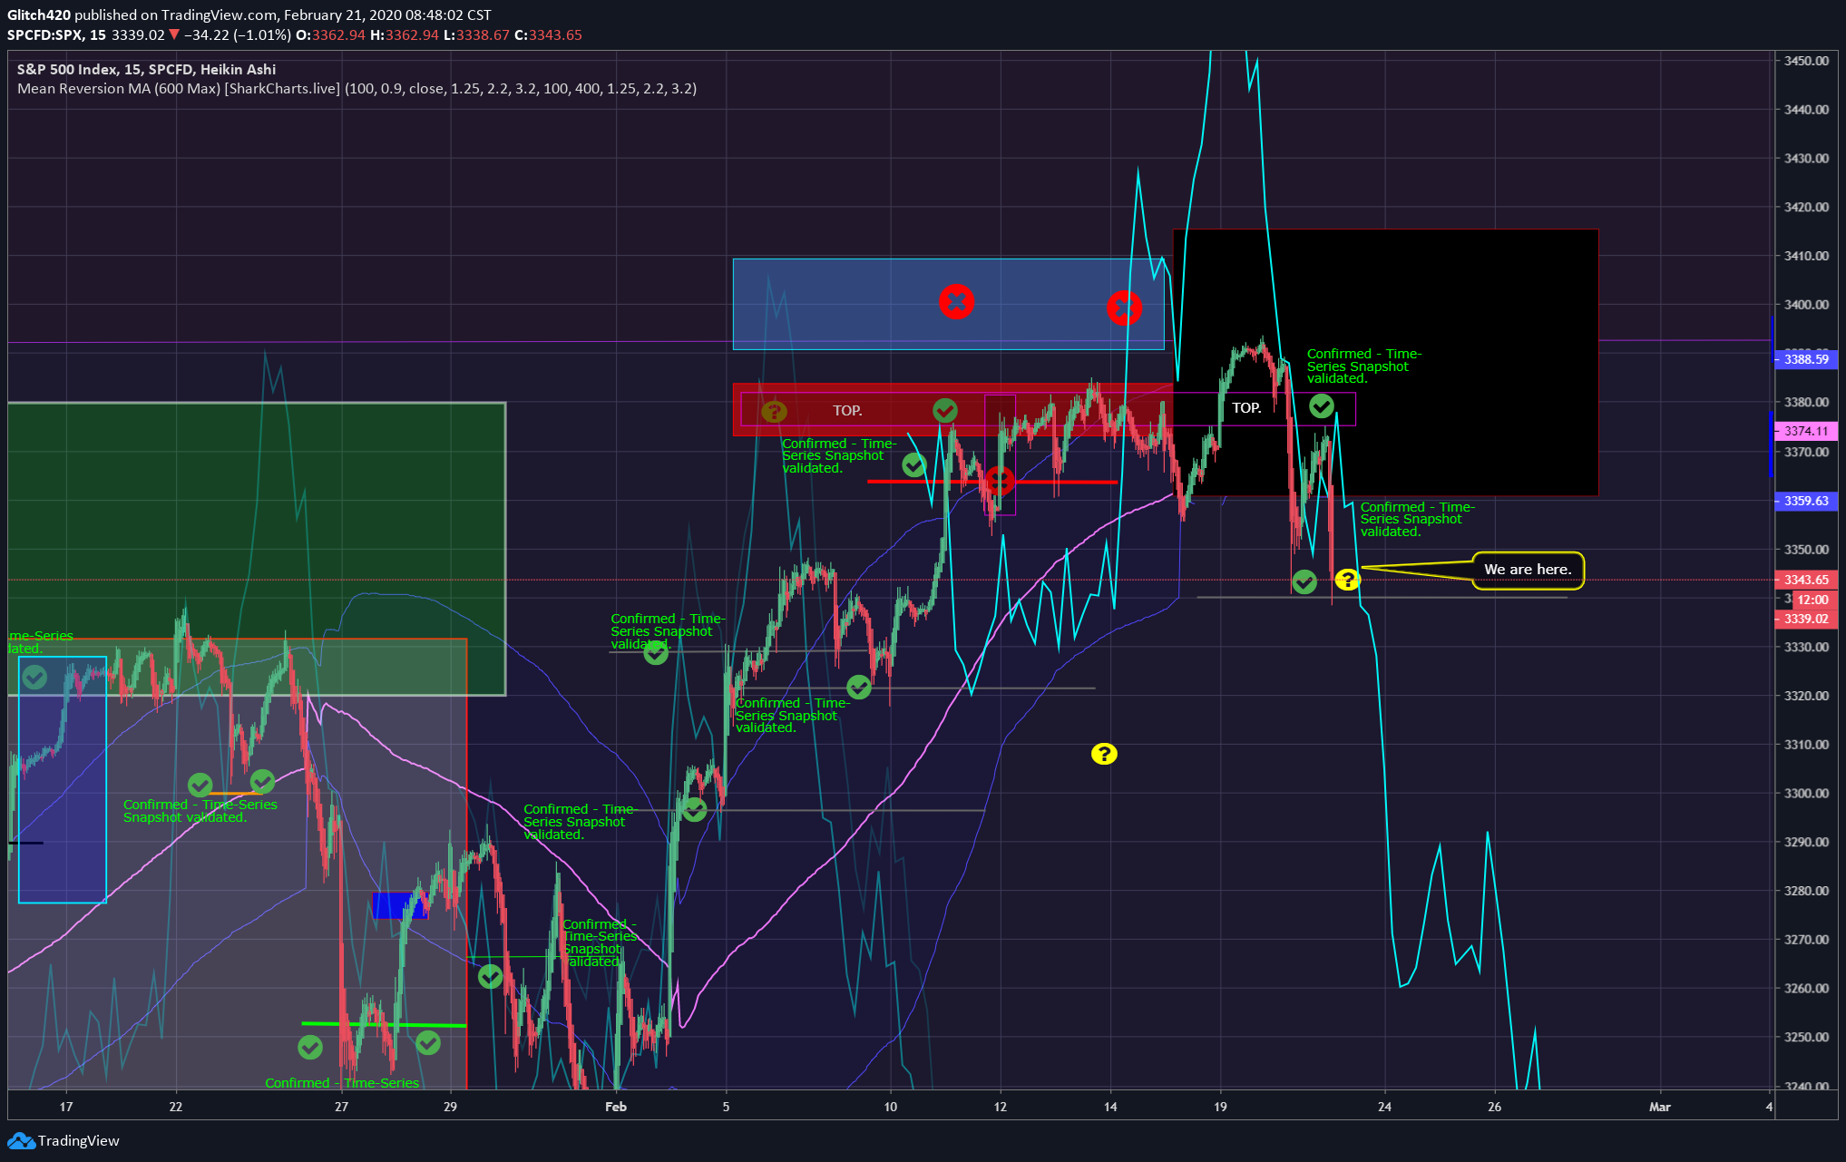This screenshot has width=1846, height=1162.
Task: Click the 3359.63 price tag on the axis
Action: tap(1806, 501)
